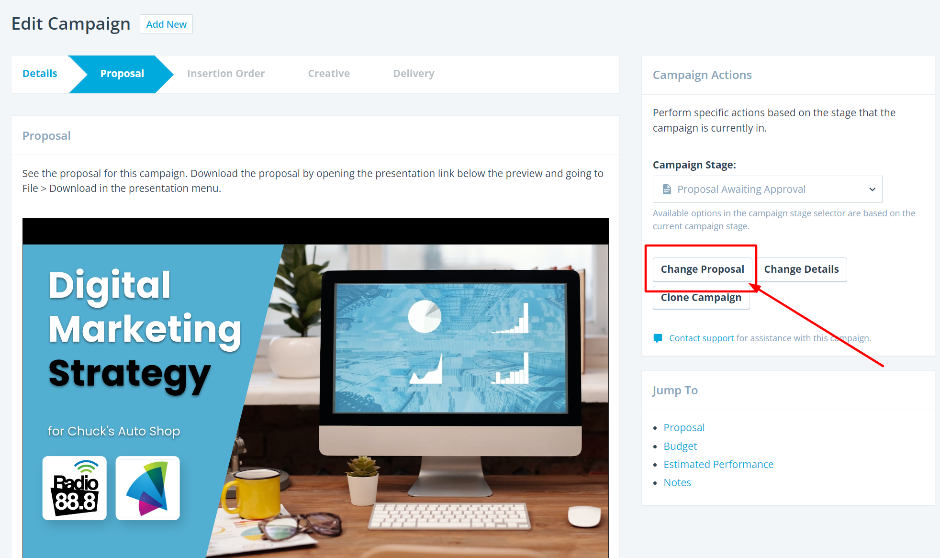Screen dimensions: 940x558
Task: Click the Add New button
Action: (166, 24)
